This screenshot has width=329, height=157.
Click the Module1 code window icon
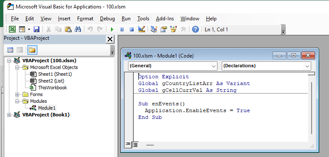pyautogui.click(x=128, y=55)
